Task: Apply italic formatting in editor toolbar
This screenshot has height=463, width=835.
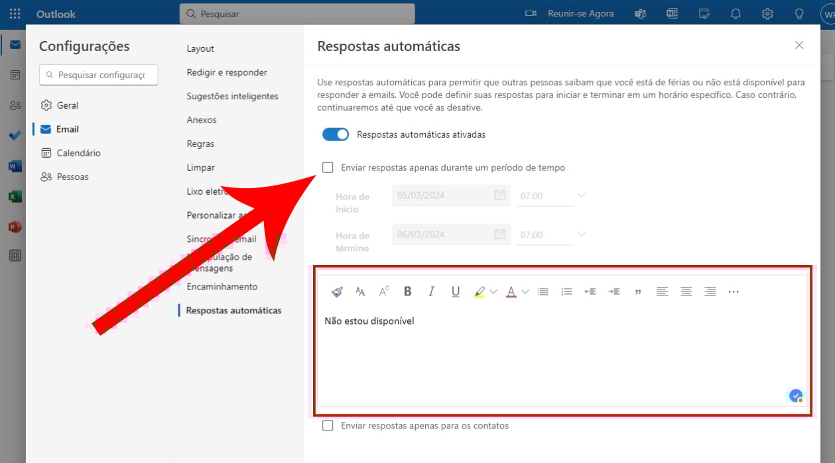Action: click(432, 291)
